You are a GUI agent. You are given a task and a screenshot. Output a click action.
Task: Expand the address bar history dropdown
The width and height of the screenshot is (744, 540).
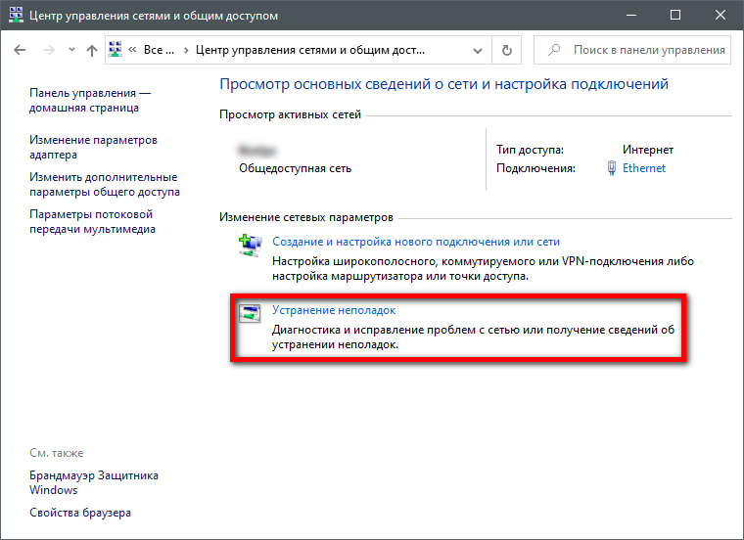tap(478, 50)
